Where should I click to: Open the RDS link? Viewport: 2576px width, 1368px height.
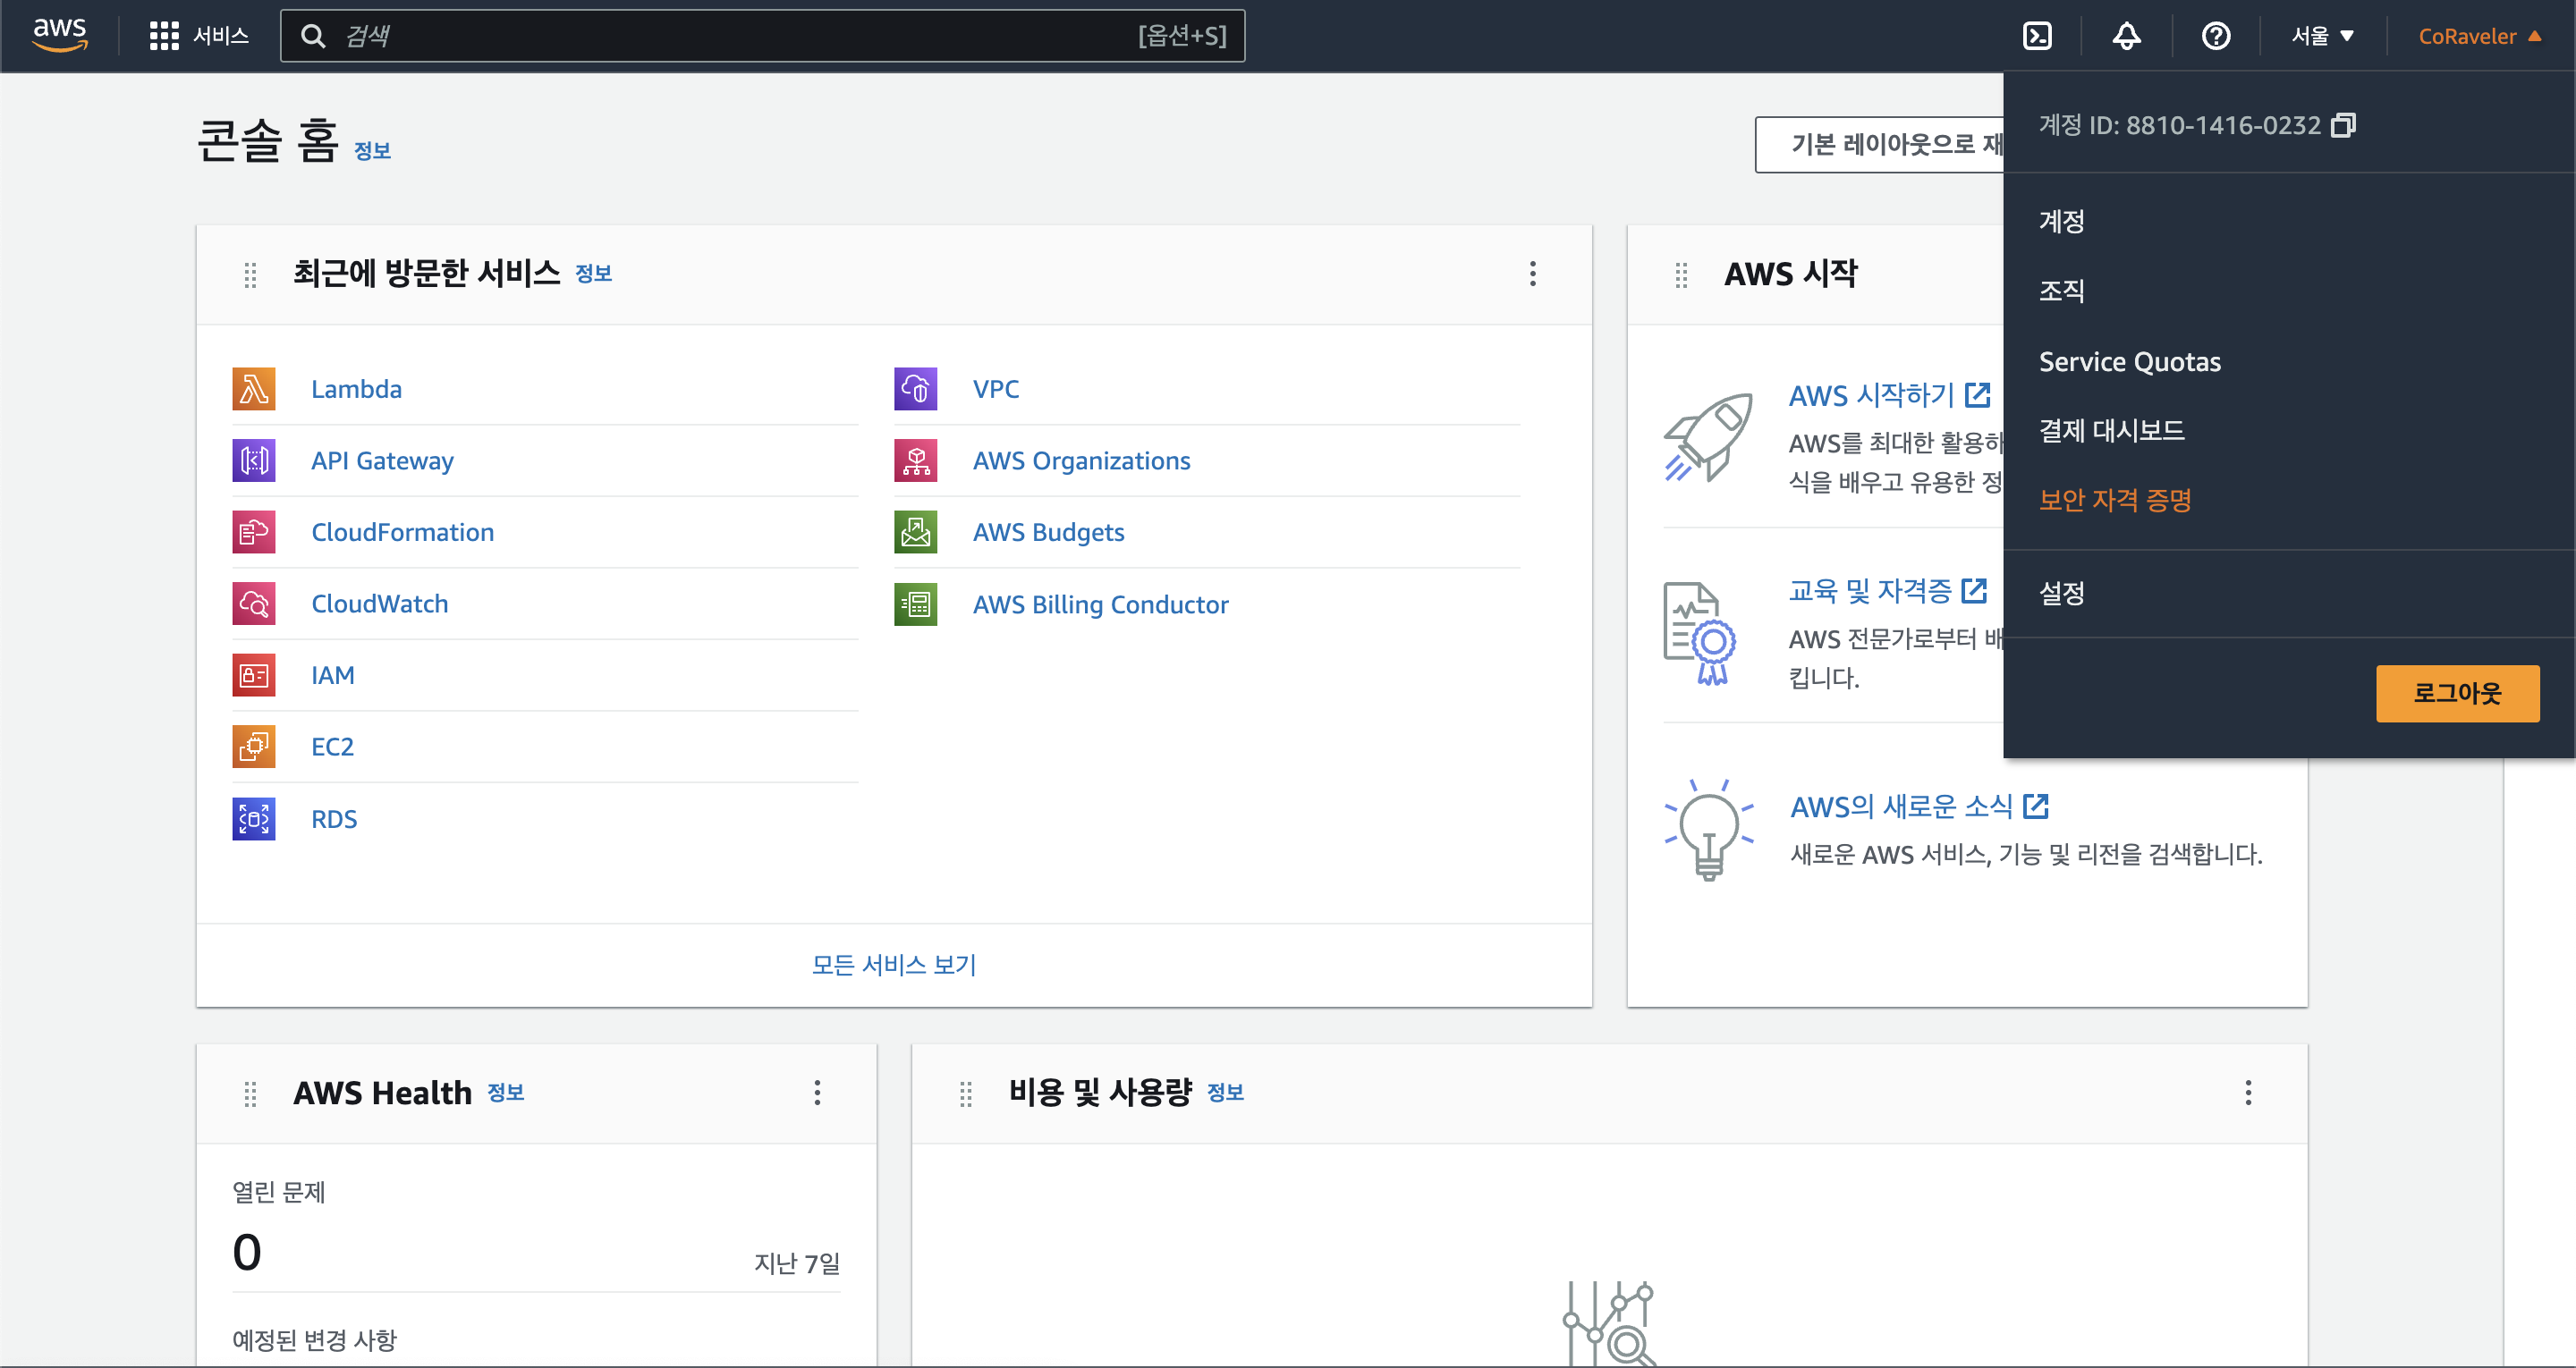click(333, 819)
